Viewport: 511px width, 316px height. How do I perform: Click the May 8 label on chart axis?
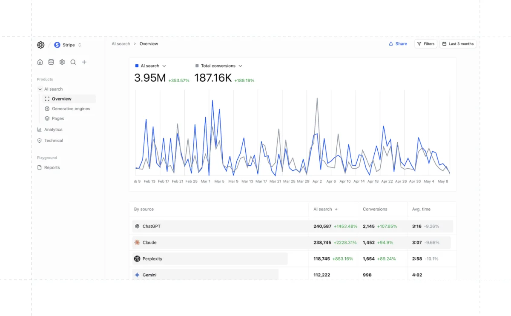(443, 181)
